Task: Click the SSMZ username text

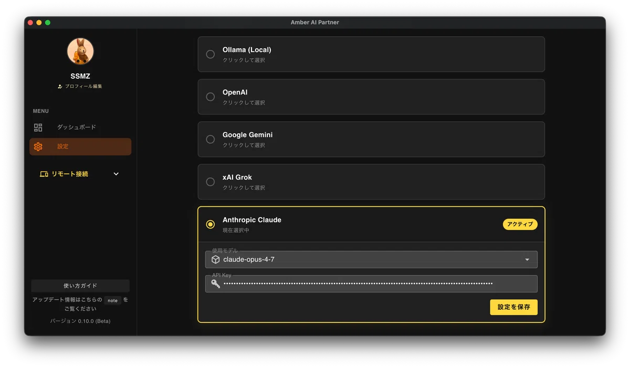Action: click(80, 76)
